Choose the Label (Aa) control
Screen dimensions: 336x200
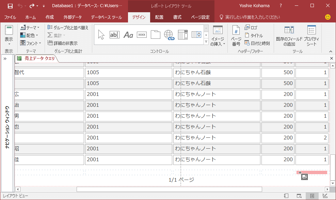[128, 35]
